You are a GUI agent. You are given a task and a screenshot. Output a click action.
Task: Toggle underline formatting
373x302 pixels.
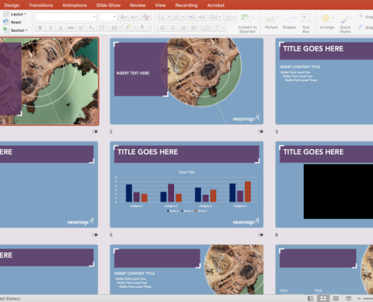[x=60, y=27]
